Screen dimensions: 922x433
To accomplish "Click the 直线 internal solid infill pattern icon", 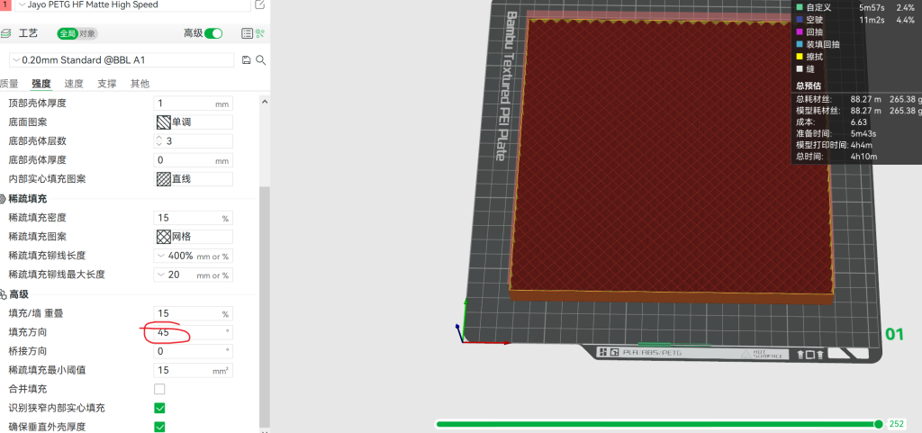I will click(164, 179).
